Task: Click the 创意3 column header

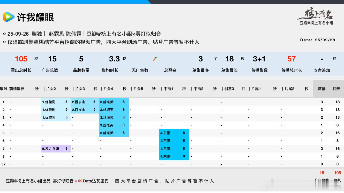Action: pos(229,89)
